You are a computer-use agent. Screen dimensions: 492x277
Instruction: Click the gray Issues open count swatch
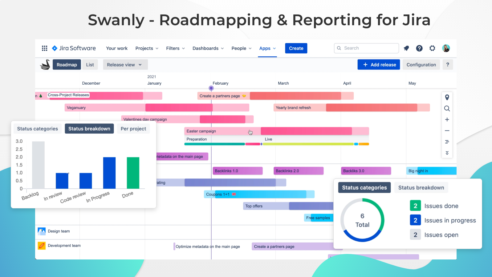(415, 235)
